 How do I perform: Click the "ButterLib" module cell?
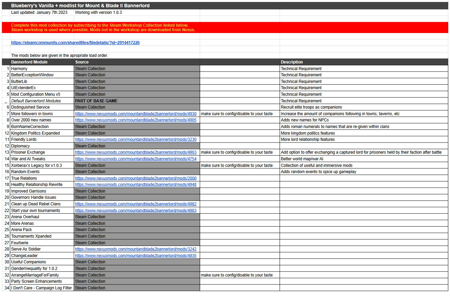42,82
